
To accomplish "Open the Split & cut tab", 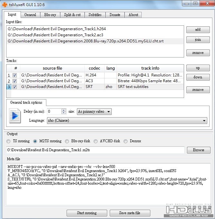I will click(72, 15).
